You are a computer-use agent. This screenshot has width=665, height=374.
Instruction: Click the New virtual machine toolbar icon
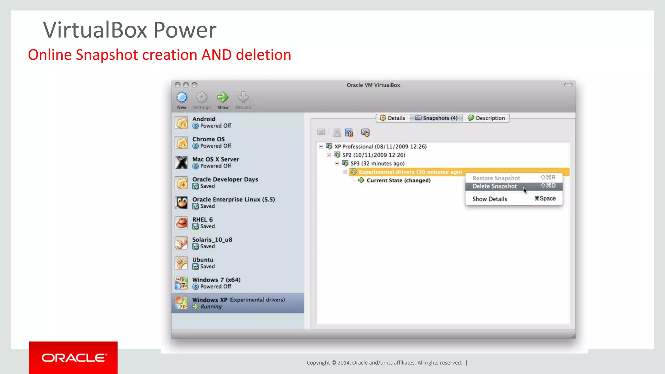182,97
